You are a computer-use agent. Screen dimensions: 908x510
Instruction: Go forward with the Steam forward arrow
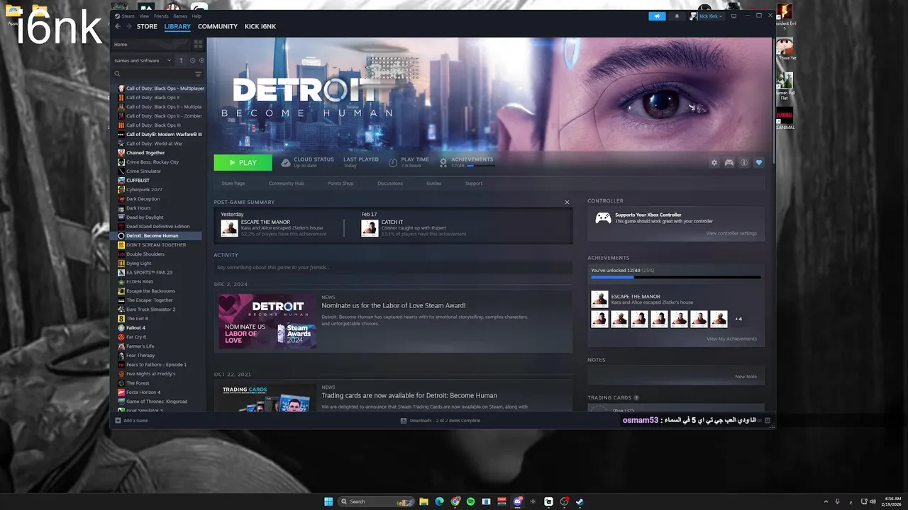[x=129, y=26]
